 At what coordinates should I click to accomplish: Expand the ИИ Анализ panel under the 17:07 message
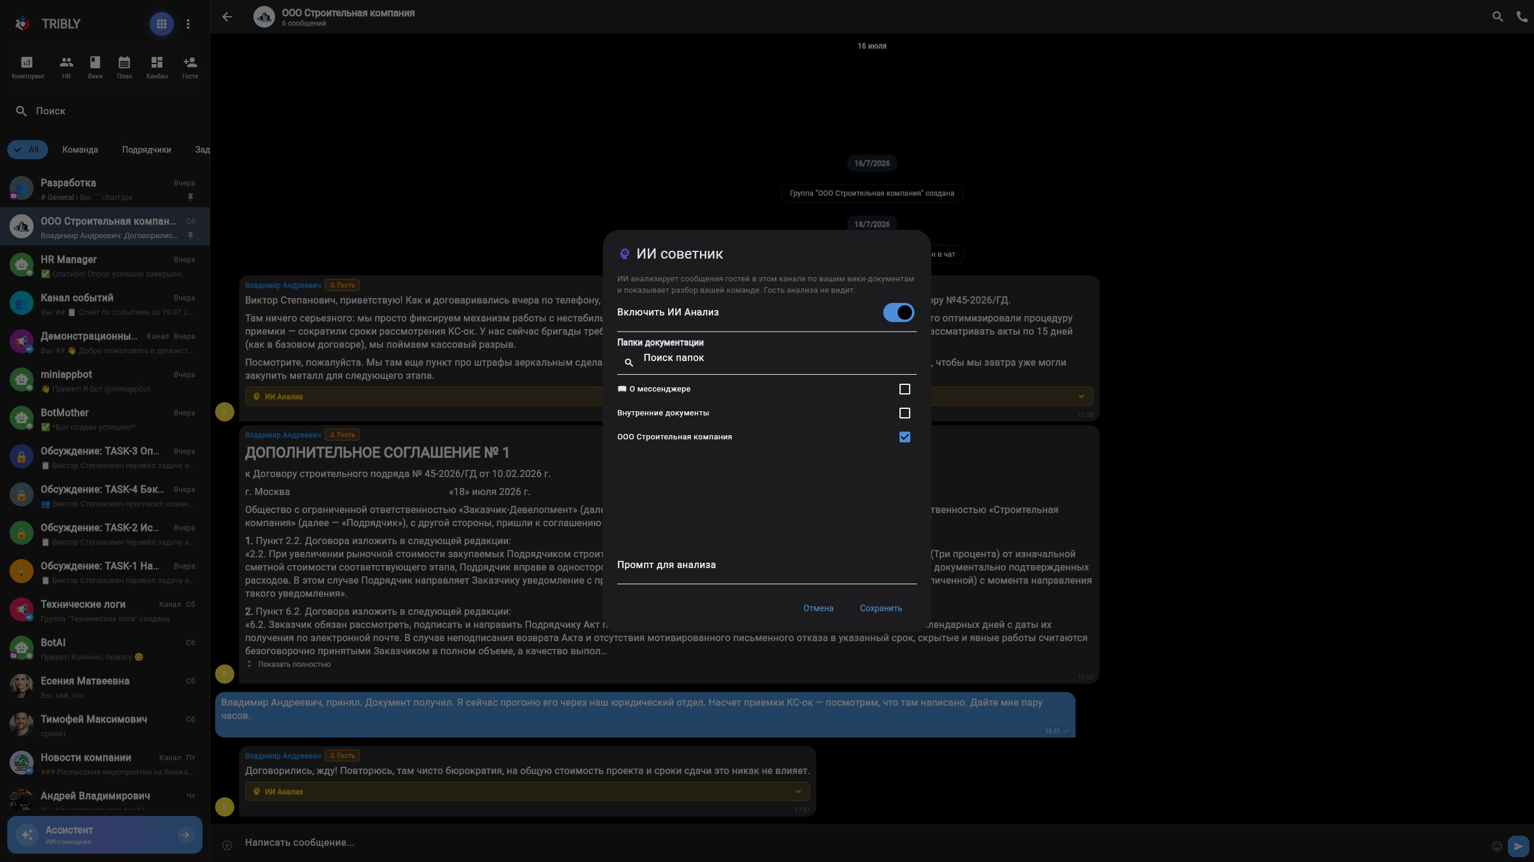527,791
